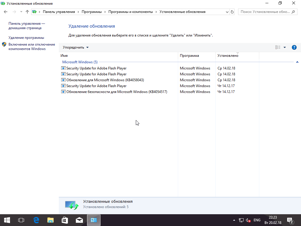Open the view options dropdown arrow

285,47
